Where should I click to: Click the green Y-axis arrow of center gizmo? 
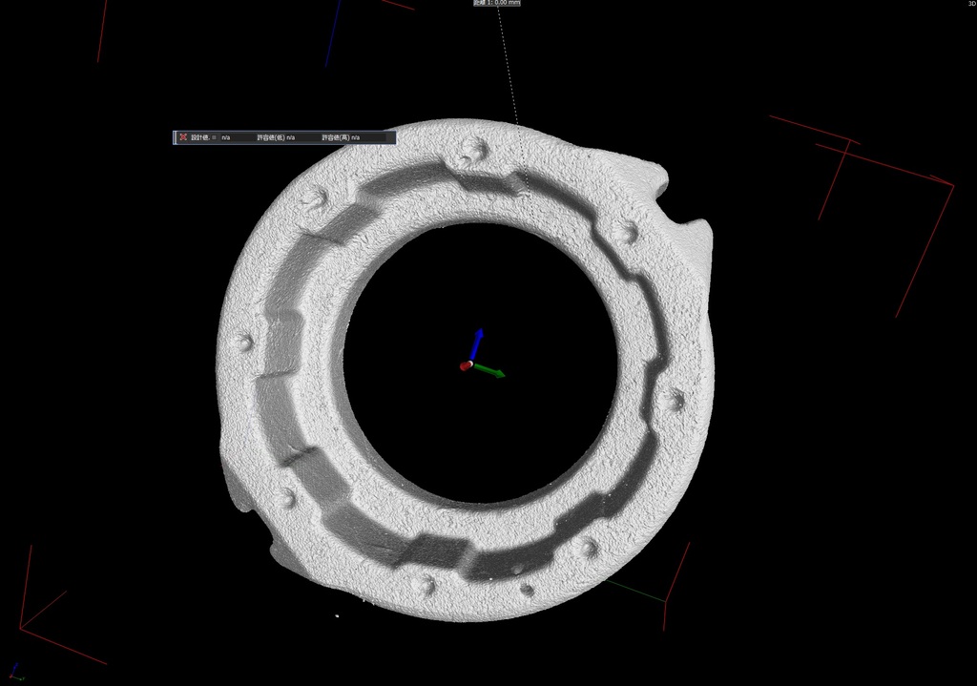point(493,371)
